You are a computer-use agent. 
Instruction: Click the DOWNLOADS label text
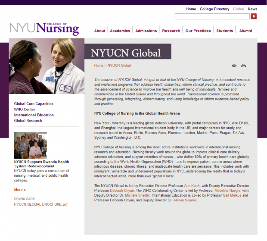click(x=25, y=199)
